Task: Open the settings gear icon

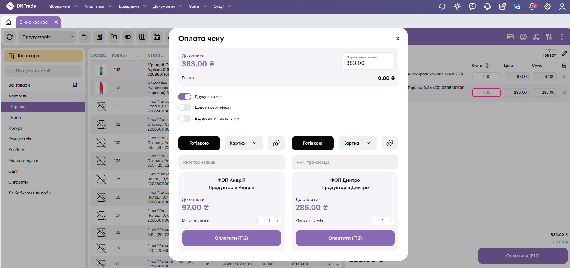Action: (547, 7)
